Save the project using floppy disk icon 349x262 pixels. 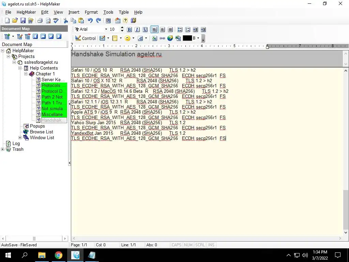(x=23, y=20)
